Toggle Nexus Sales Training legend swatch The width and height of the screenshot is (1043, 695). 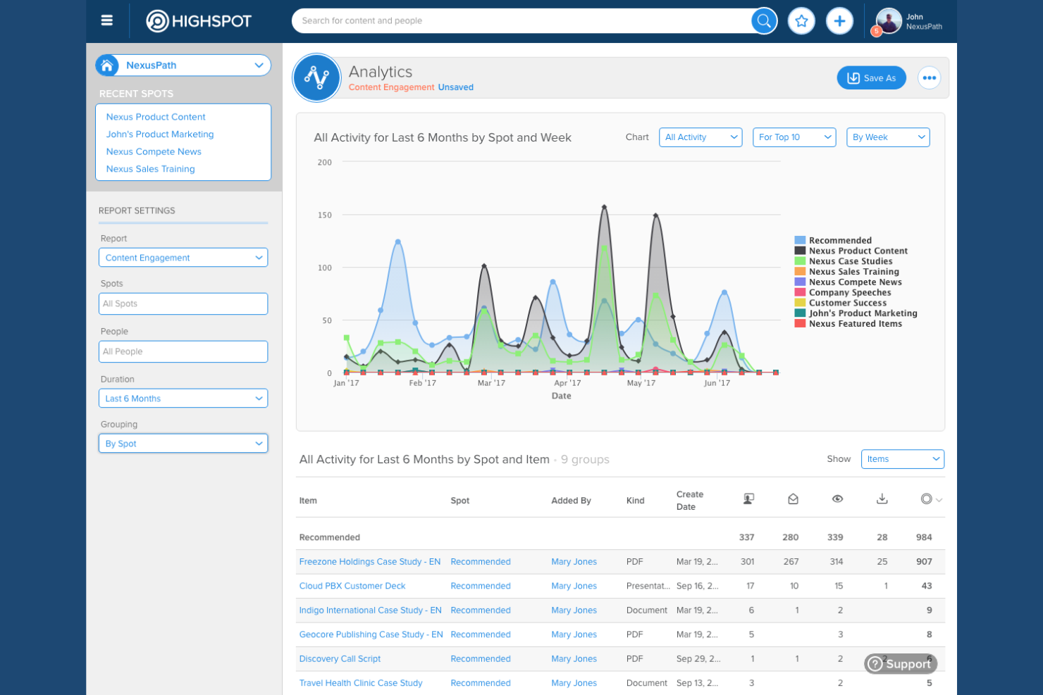(800, 272)
